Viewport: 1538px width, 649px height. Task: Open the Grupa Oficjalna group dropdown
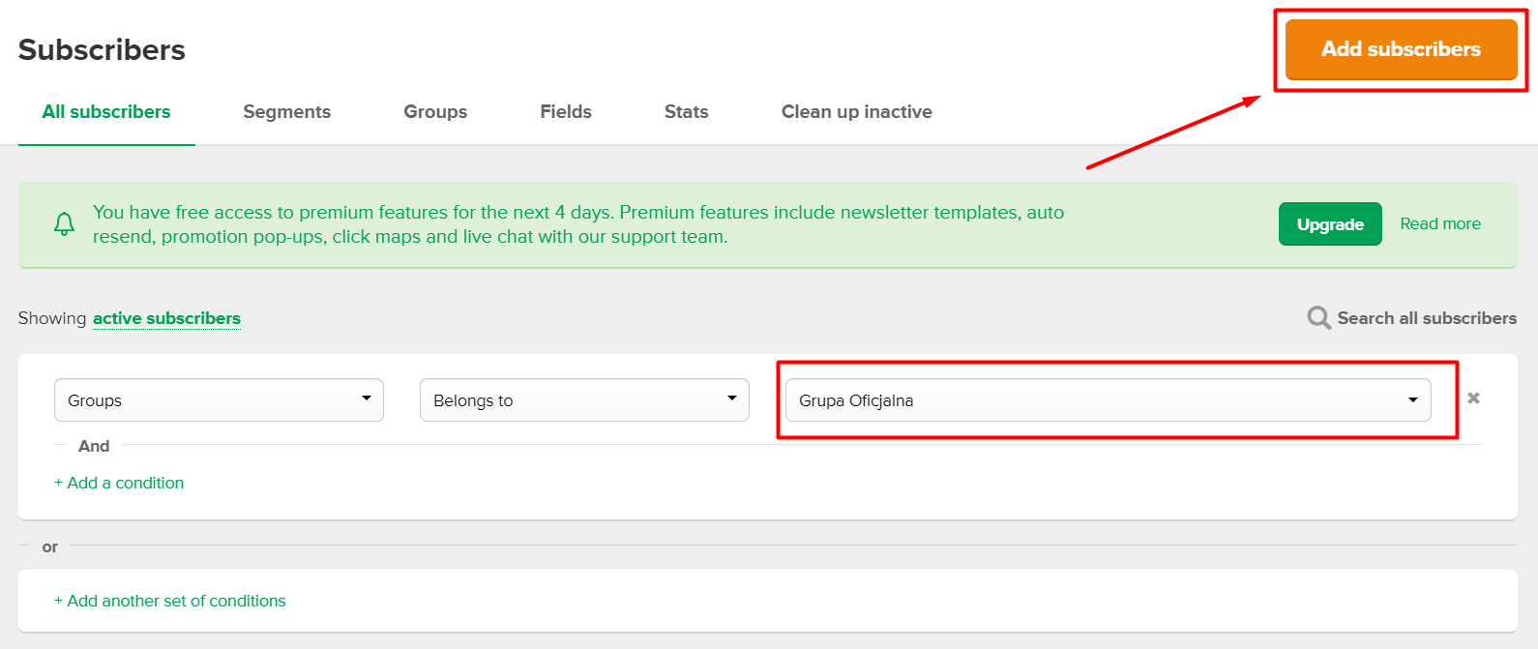(1108, 400)
